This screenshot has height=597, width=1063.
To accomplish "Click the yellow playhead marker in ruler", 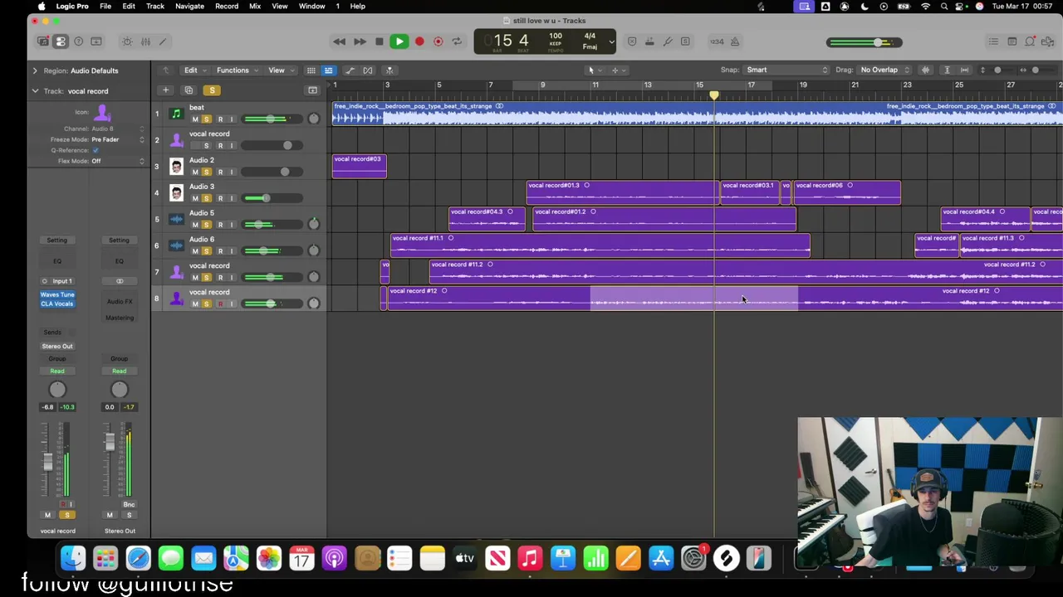I will tap(714, 96).
